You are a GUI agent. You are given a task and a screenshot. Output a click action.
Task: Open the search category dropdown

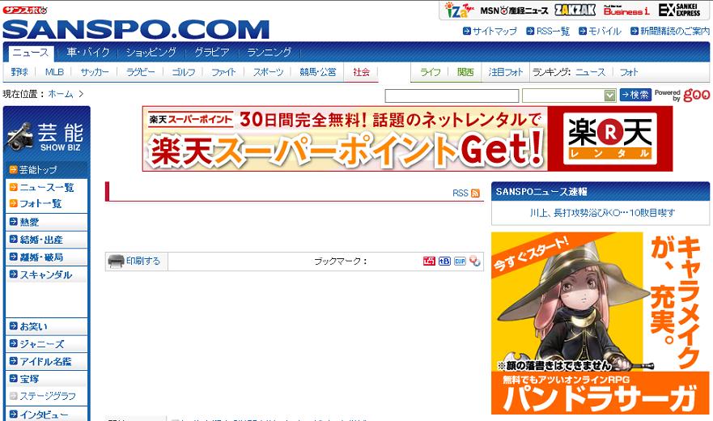(569, 96)
